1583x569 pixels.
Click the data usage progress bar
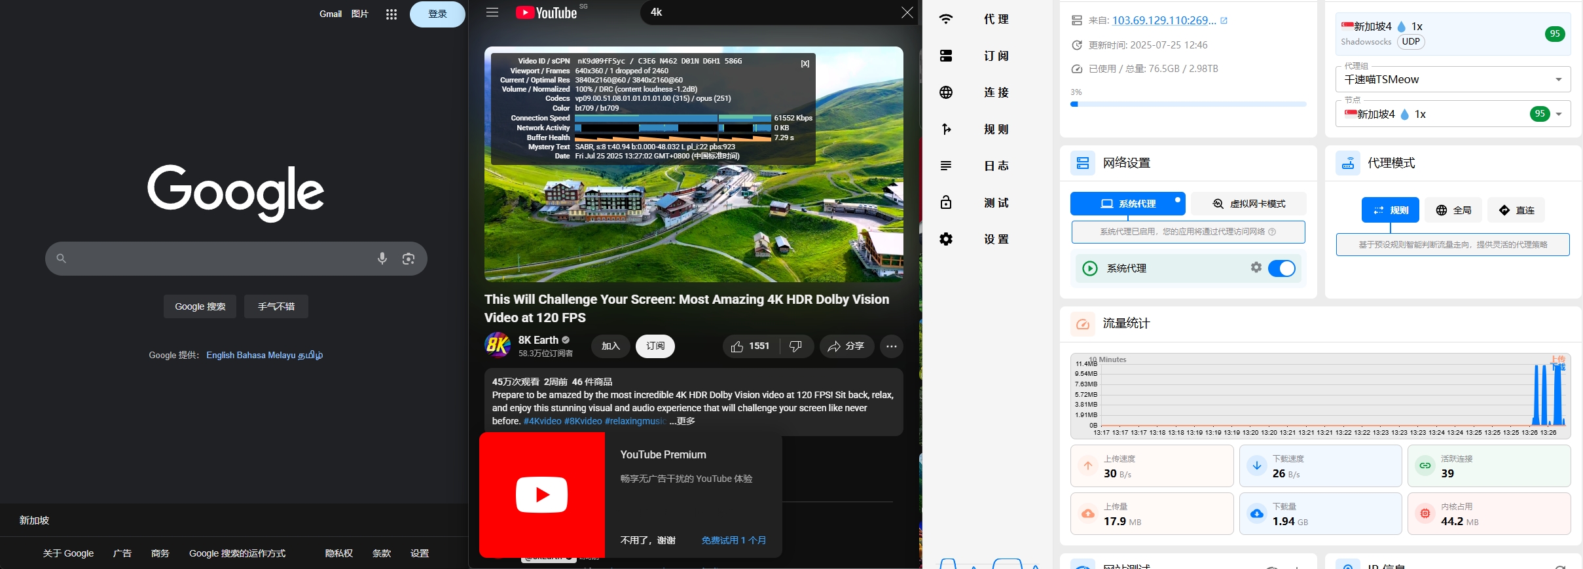point(1188,104)
